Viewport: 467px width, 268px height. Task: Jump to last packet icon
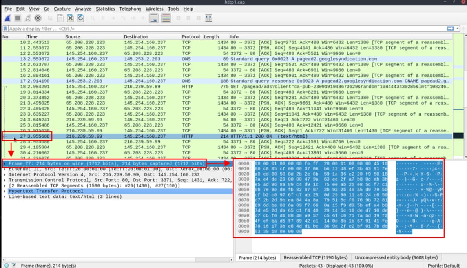tap(143, 18)
